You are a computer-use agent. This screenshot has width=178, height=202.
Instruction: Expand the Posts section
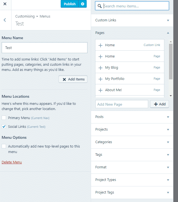[132, 117]
